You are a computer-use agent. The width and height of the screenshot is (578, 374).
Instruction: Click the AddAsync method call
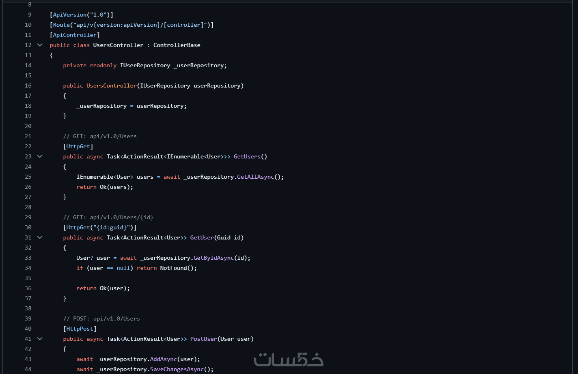tap(164, 359)
